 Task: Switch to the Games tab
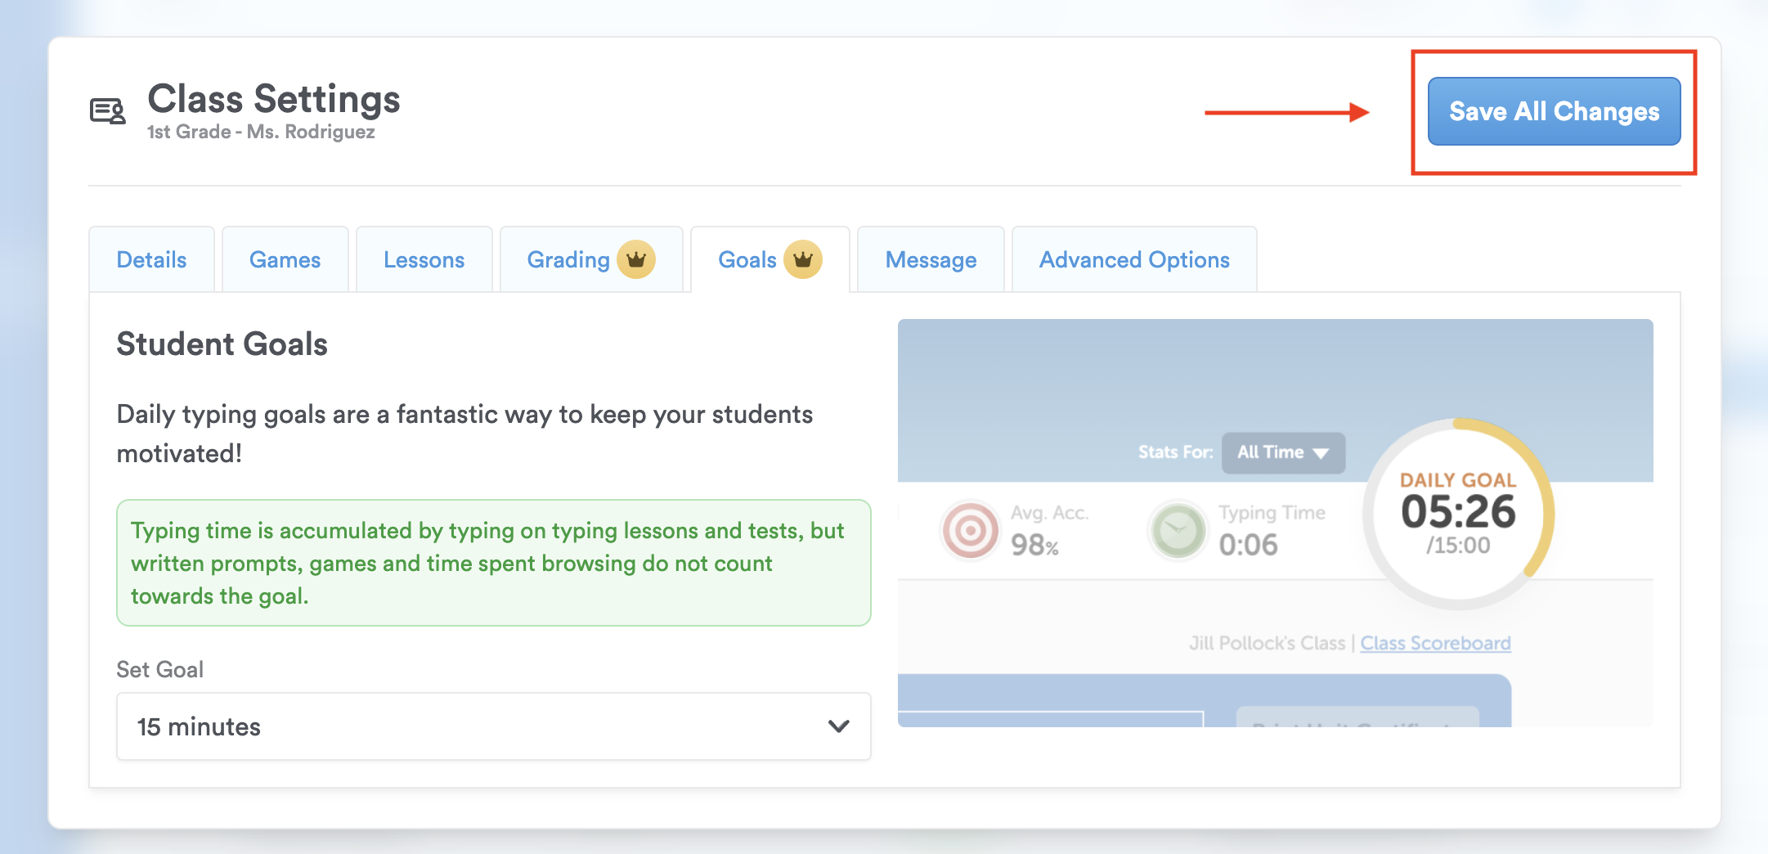[x=285, y=260]
